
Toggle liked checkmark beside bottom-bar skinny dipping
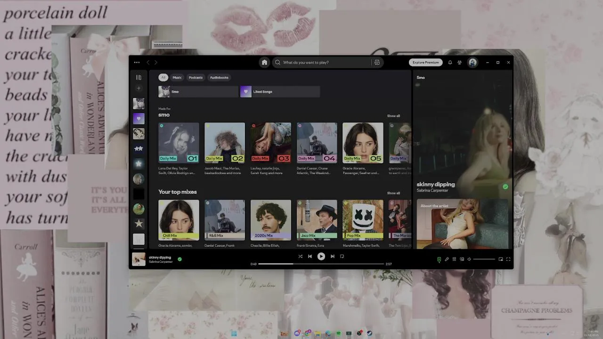point(179,259)
